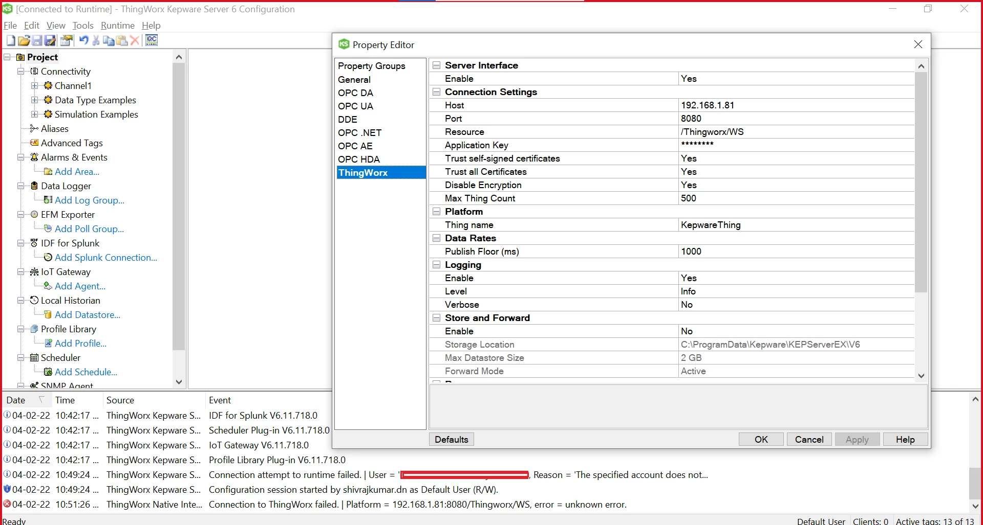Screen dimensions: 983x525
Task: Edit the Thing name KepwareThing field
Action: [x=796, y=225]
